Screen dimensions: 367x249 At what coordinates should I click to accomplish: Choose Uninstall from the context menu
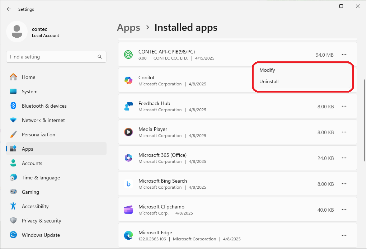pyautogui.click(x=303, y=81)
